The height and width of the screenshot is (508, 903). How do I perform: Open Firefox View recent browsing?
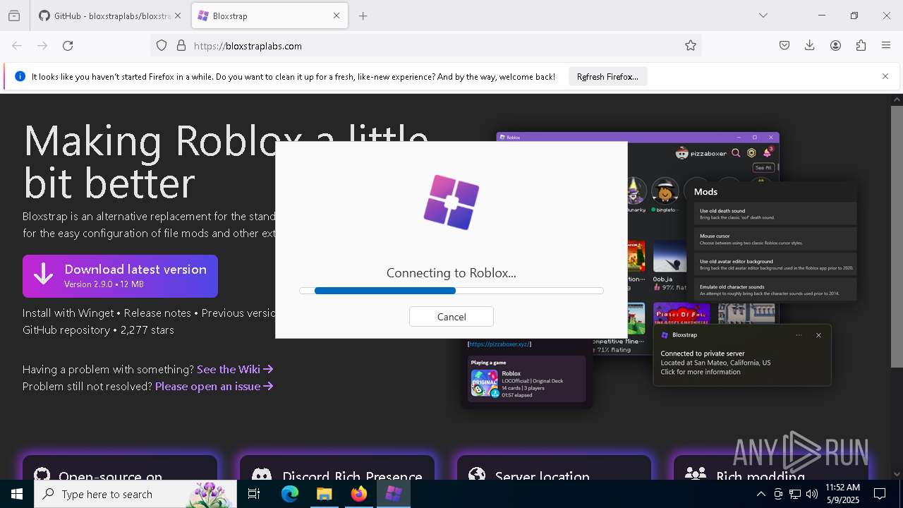click(x=14, y=16)
